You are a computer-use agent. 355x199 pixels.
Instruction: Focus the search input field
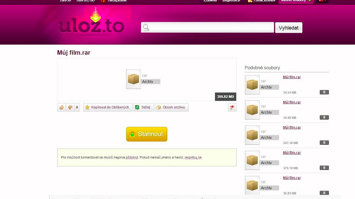pyautogui.click(x=208, y=27)
